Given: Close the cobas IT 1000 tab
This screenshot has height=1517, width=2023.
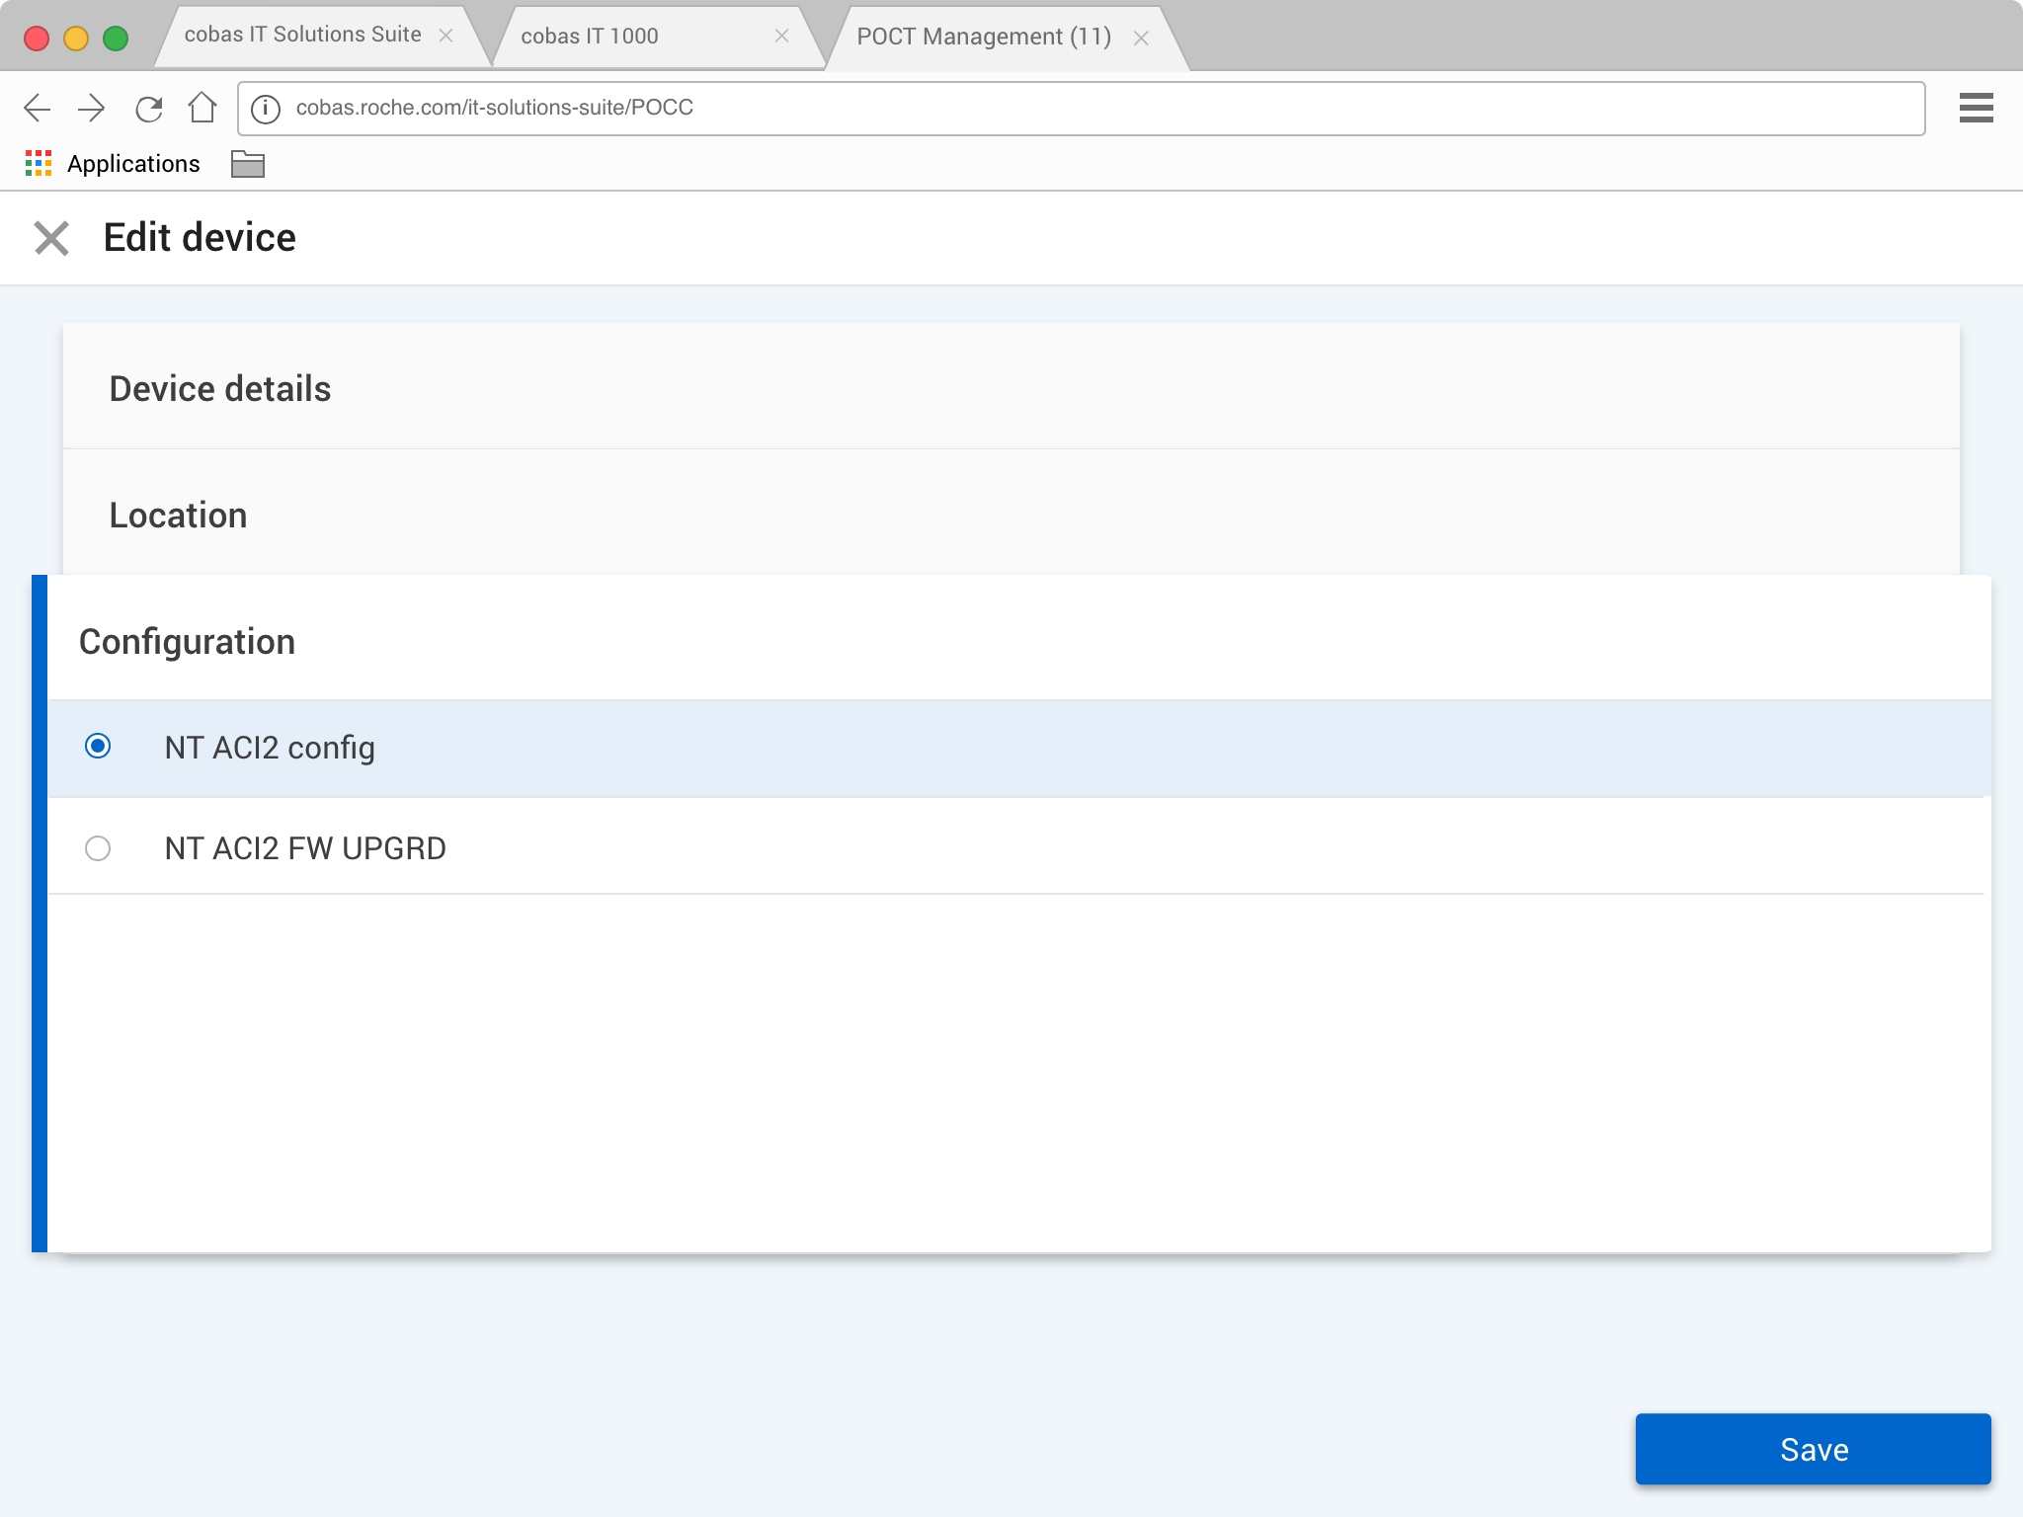Looking at the screenshot, I should pos(781,37).
